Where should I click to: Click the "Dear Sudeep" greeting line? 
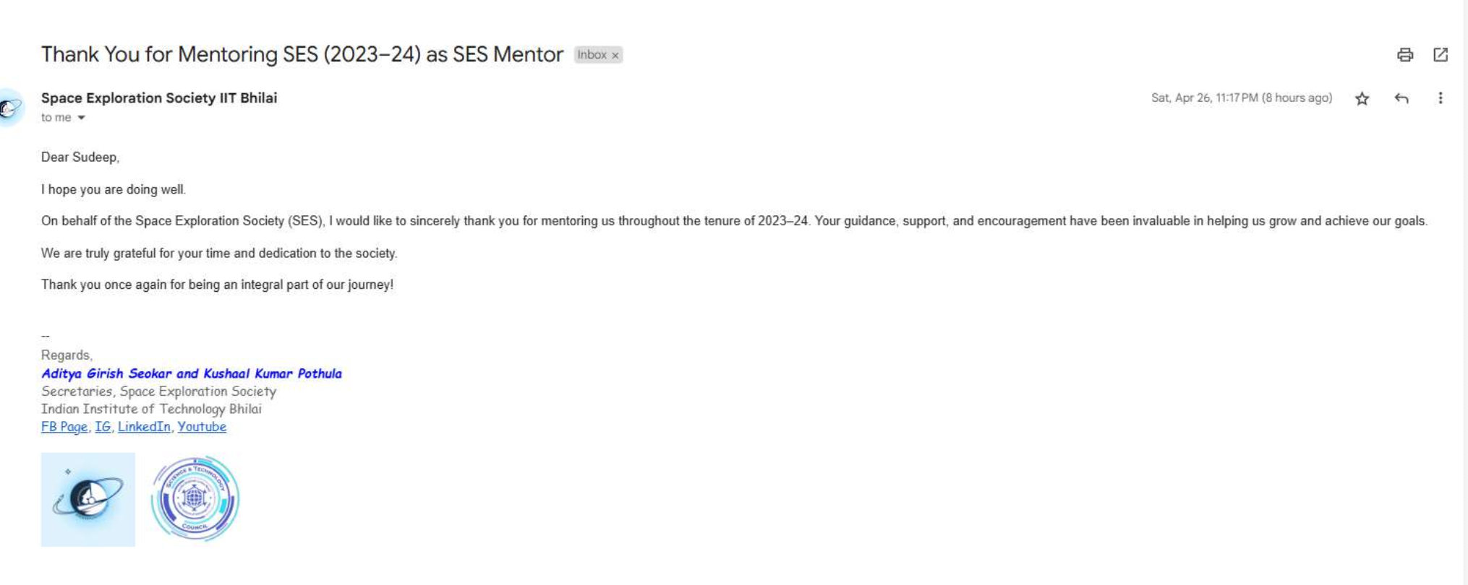click(x=80, y=157)
